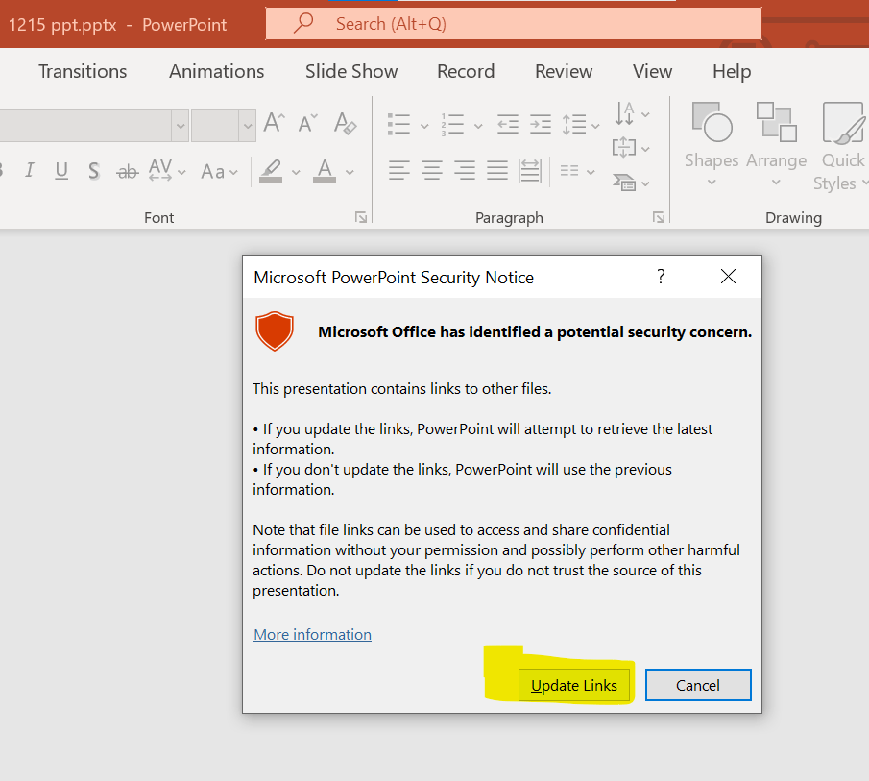Toggle Strikethrough formatting
The width and height of the screenshot is (869, 781).
127,171
